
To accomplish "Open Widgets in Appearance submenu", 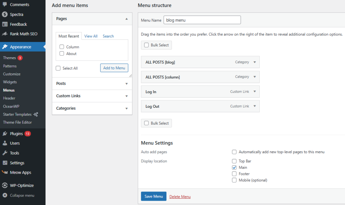I will pyautogui.click(x=10, y=82).
